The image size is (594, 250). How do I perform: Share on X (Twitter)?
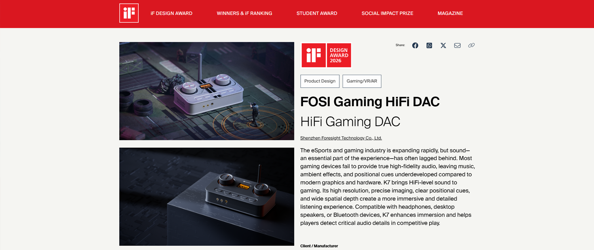coord(443,45)
